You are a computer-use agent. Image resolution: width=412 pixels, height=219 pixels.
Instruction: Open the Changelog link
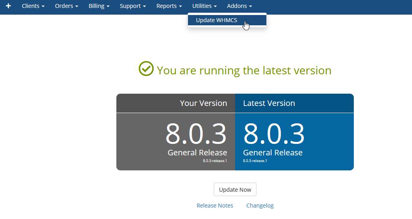[x=260, y=206]
